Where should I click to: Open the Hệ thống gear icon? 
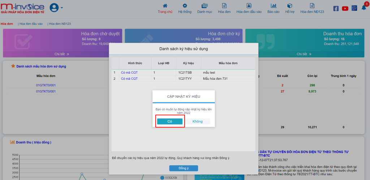(x=185, y=6)
